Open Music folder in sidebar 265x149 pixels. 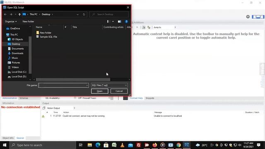coord(13,58)
